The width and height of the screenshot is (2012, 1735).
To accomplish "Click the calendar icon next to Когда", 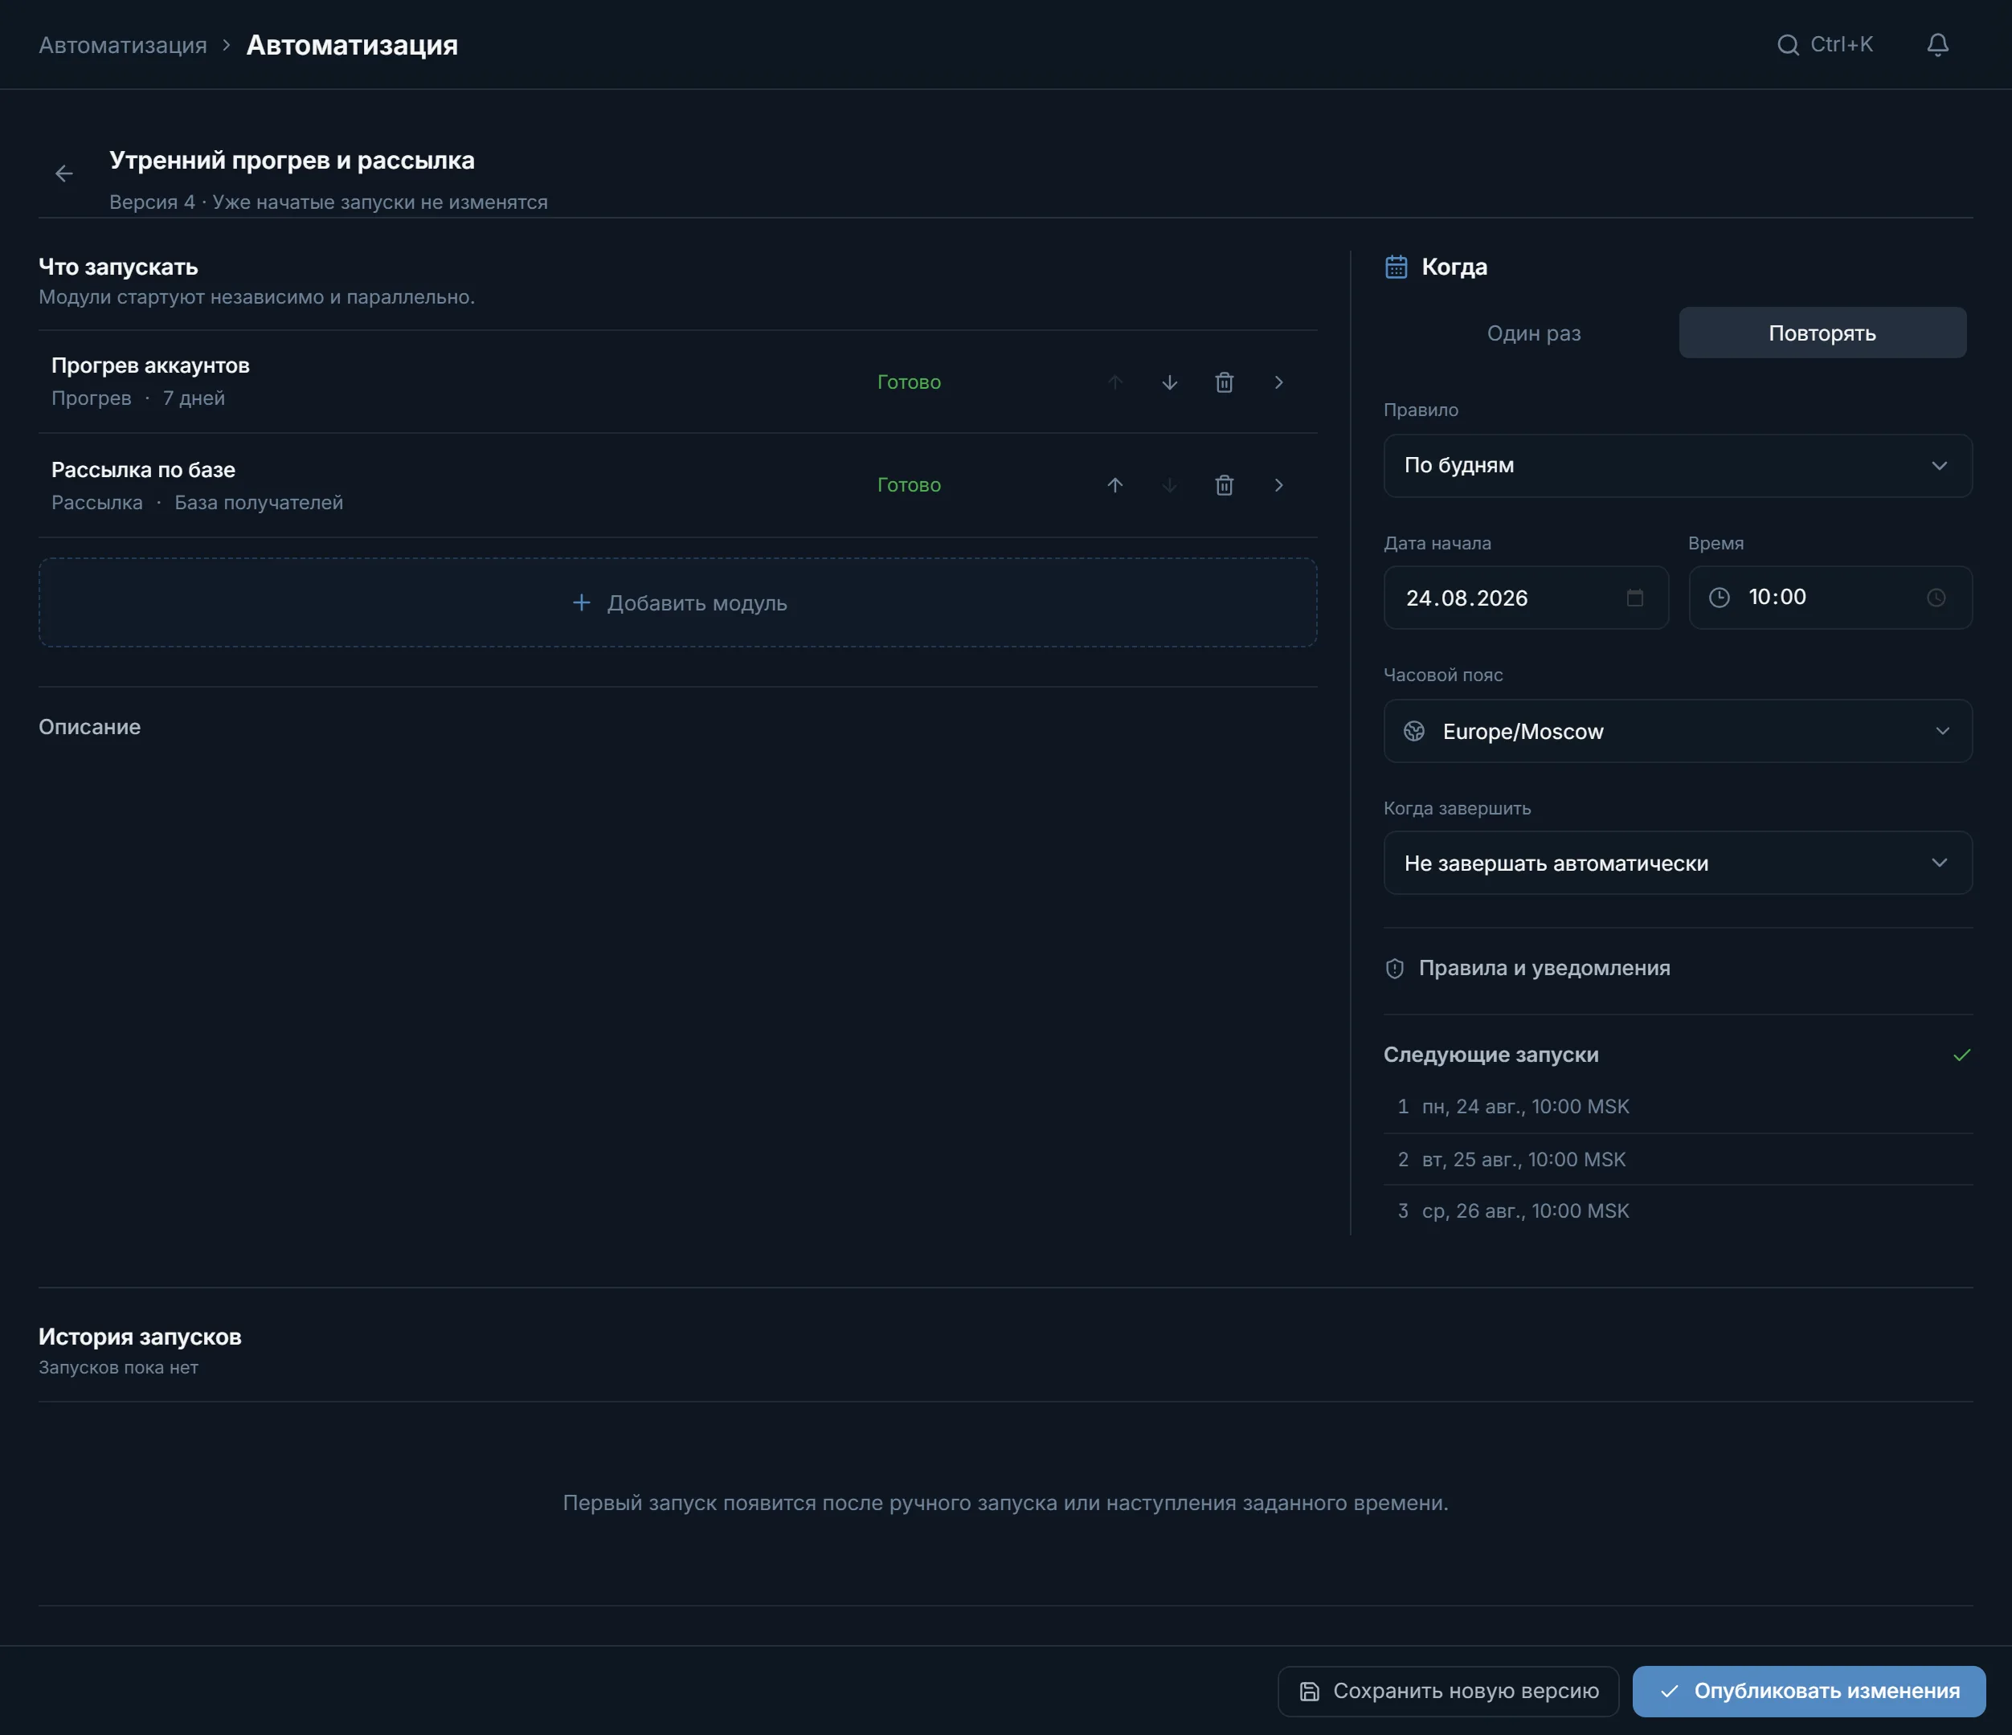I will tap(1396, 267).
